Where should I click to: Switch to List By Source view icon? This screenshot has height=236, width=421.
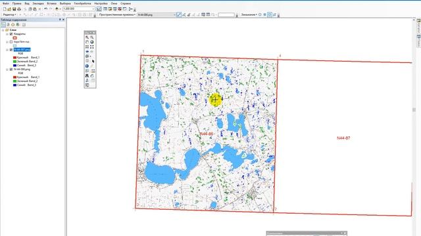point(8,24)
